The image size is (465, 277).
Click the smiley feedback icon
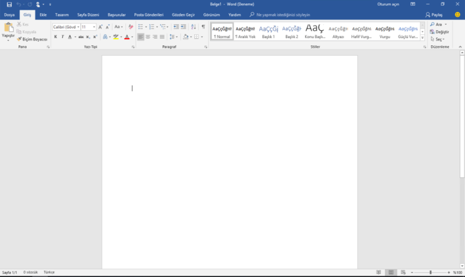tap(457, 15)
